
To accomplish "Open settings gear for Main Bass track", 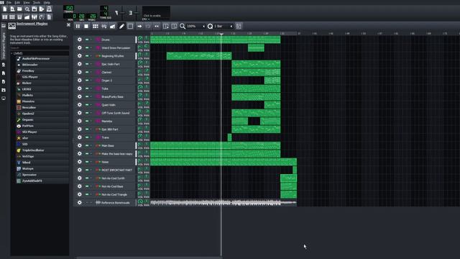I will pyautogui.click(x=80, y=145).
